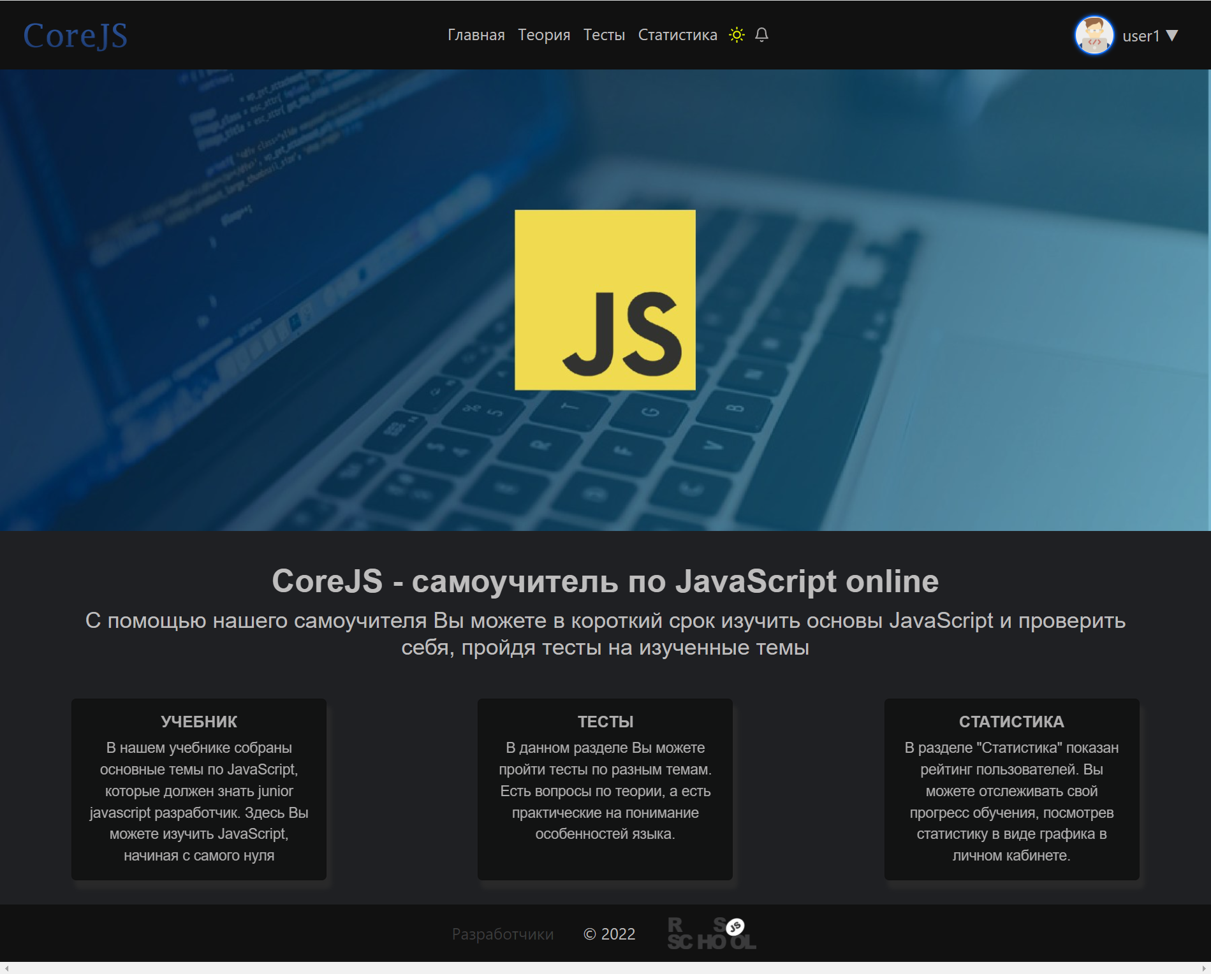Open the УЧЕБНИК card

(x=199, y=789)
